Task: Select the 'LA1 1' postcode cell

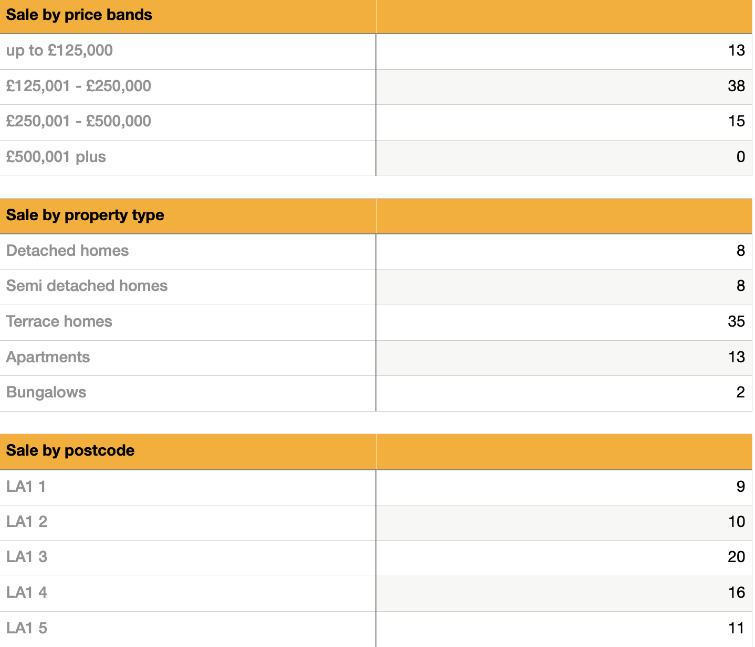Action: (x=26, y=487)
